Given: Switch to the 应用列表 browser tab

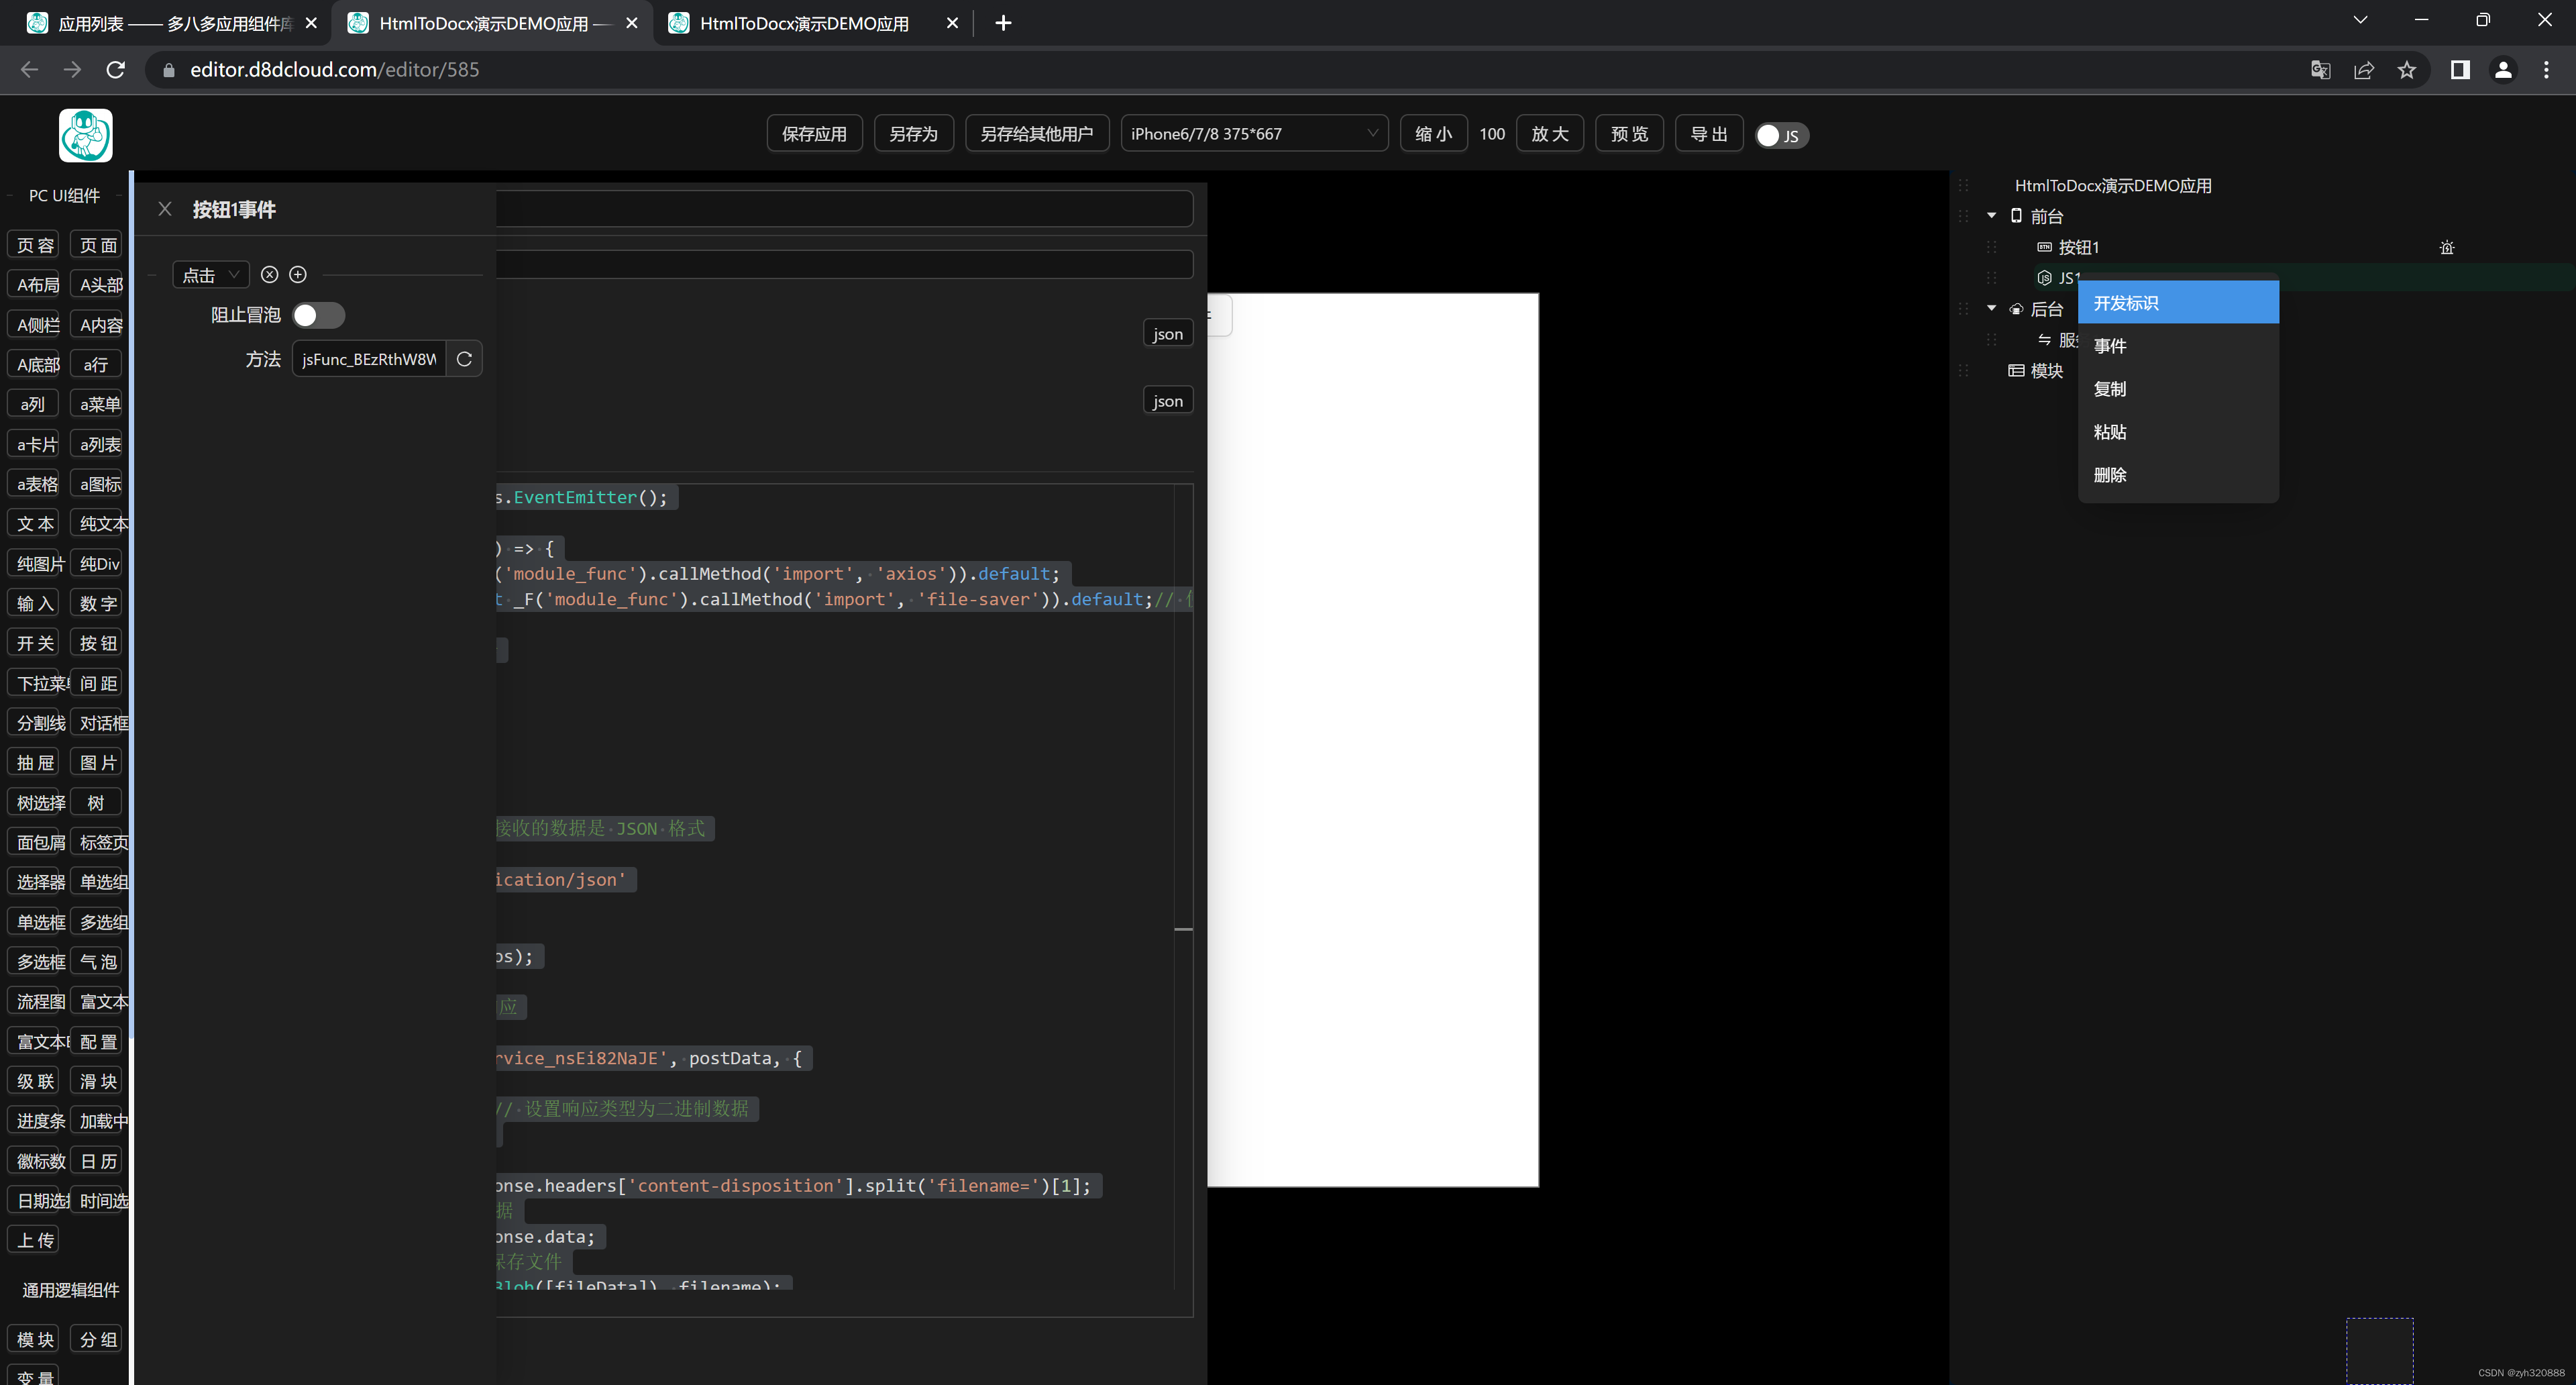Looking at the screenshot, I should 160,22.
